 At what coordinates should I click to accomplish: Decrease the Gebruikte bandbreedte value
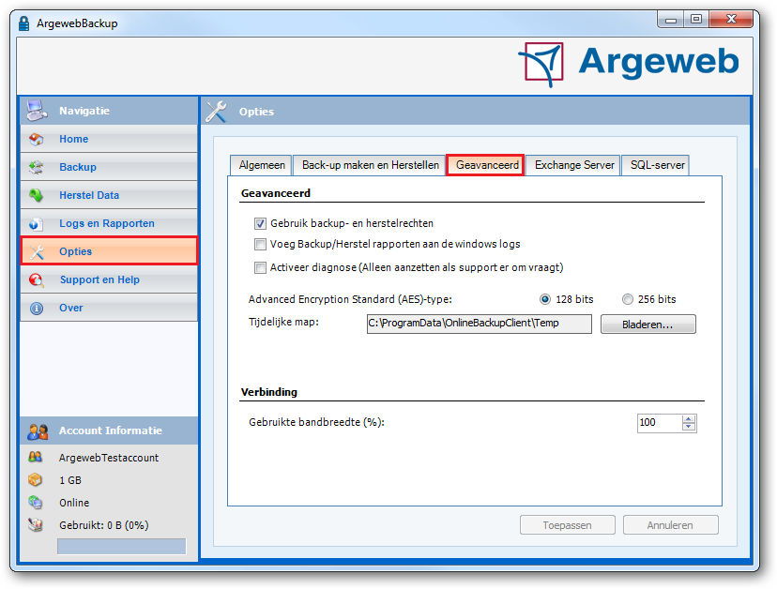[689, 427]
